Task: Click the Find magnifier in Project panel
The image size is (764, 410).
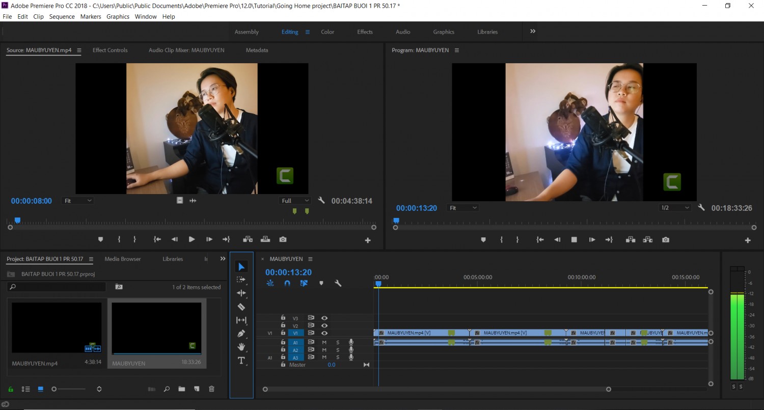Action: (167, 389)
